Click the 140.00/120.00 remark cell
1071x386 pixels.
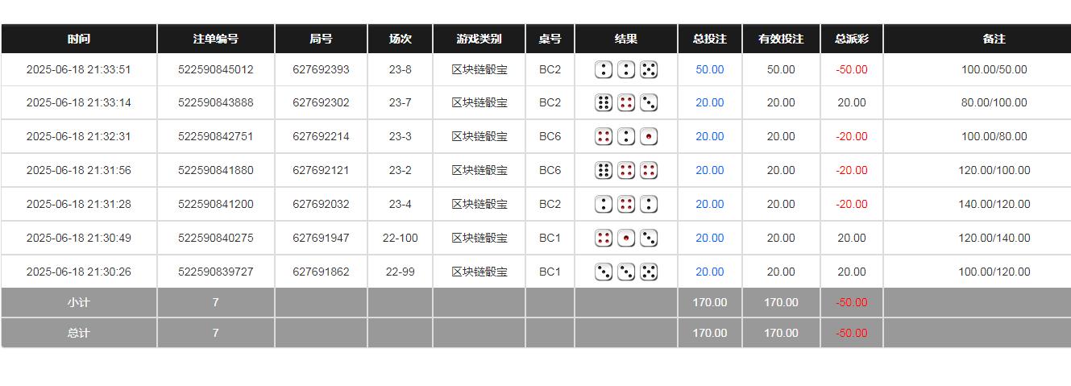(994, 205)
